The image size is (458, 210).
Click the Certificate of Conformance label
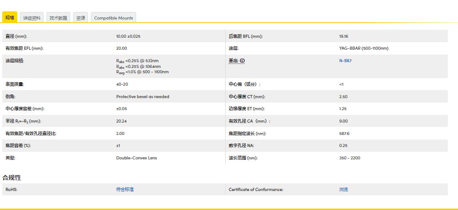tap(256, 190)
